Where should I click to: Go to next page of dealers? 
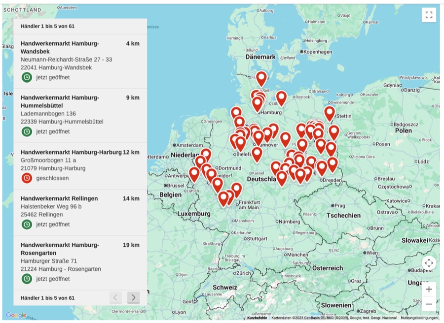[x=133, y=297]
